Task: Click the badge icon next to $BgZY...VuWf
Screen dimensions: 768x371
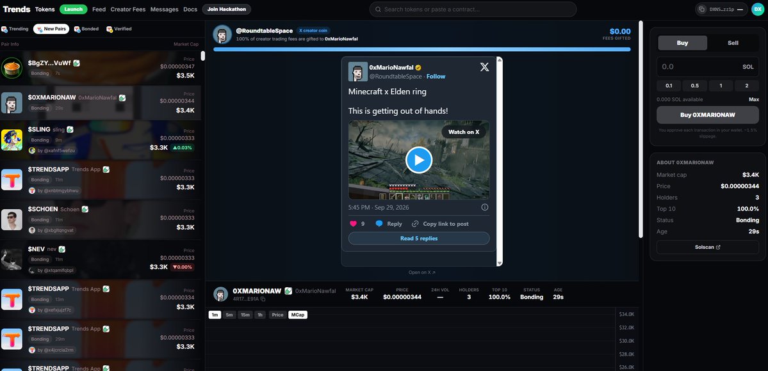Action: point(77,63)
